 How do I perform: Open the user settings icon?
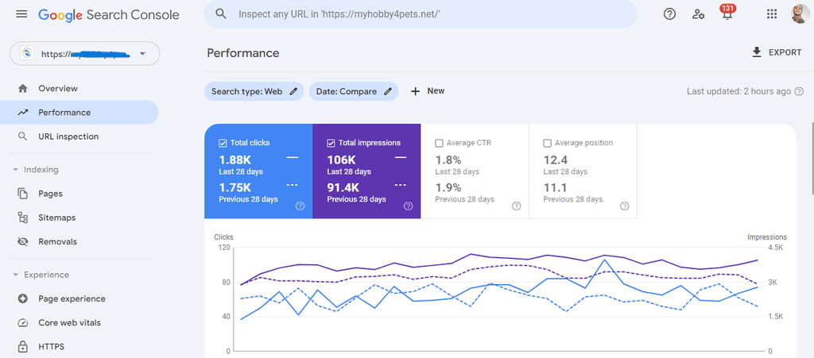(x=698, y=14)
